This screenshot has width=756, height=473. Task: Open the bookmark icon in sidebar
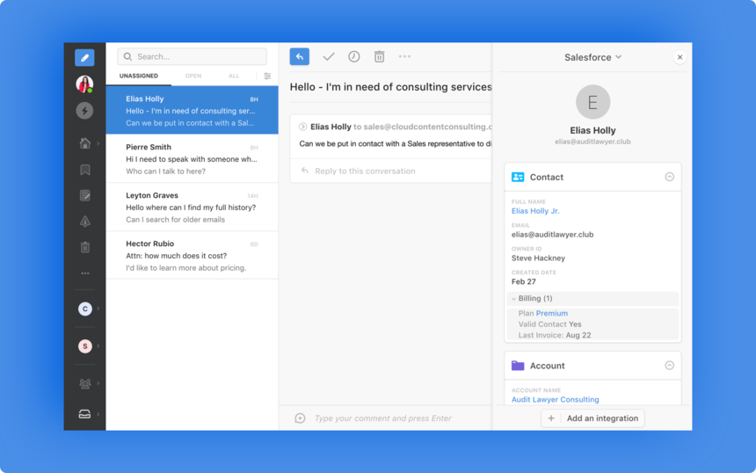coord(85,170)
